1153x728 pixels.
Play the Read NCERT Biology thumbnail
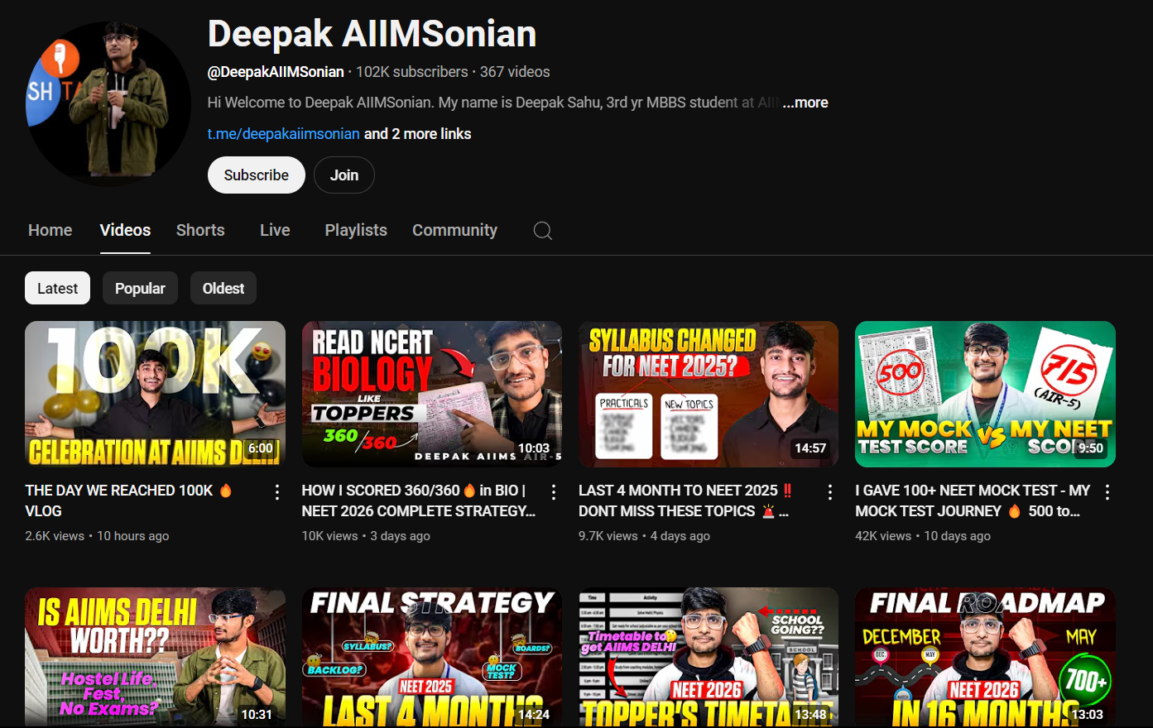(432, 394)
